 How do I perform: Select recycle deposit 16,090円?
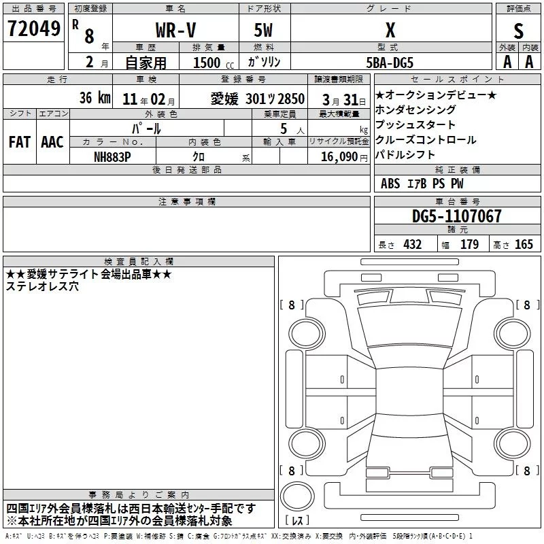point(344,157)
